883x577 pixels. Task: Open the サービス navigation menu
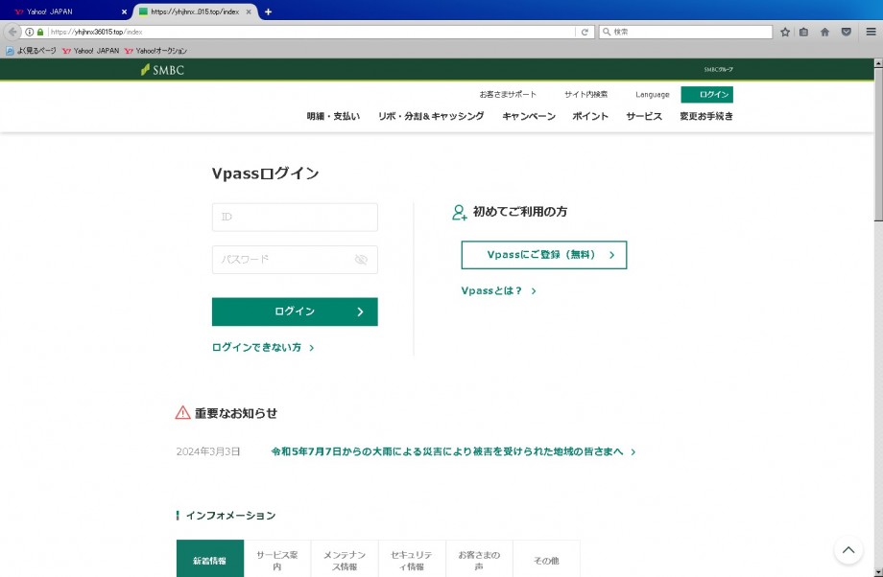(644, 116)
